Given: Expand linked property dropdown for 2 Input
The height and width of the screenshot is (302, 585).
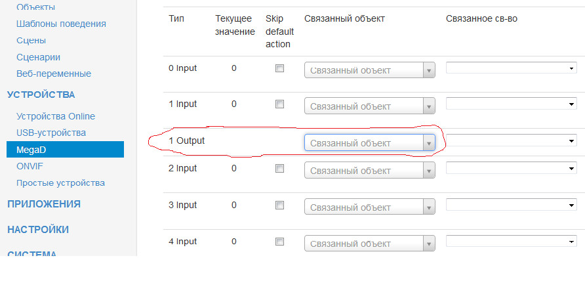Looking at the screenshot, I should (511, 167).
